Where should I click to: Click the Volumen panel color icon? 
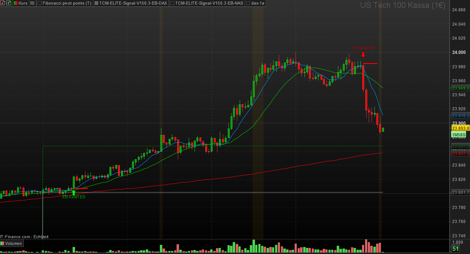coord(2,243)
